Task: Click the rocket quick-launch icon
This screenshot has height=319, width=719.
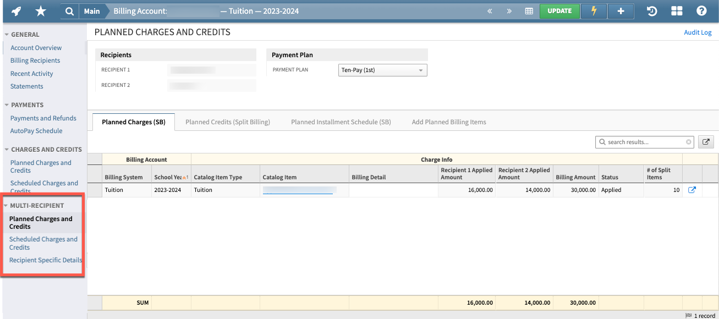Action: click(15, 11)
